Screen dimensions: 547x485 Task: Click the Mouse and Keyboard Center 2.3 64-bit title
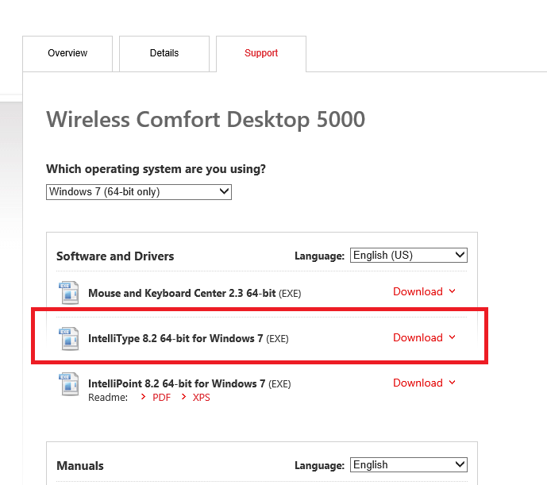tap(182, 293)
